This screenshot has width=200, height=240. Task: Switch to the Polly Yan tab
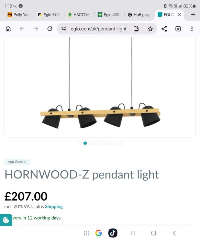tap(19, 15)
